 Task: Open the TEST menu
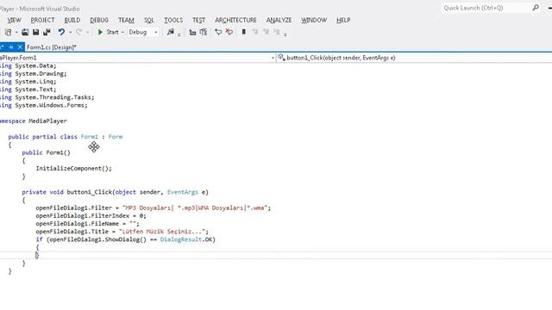tap(198, 21)
